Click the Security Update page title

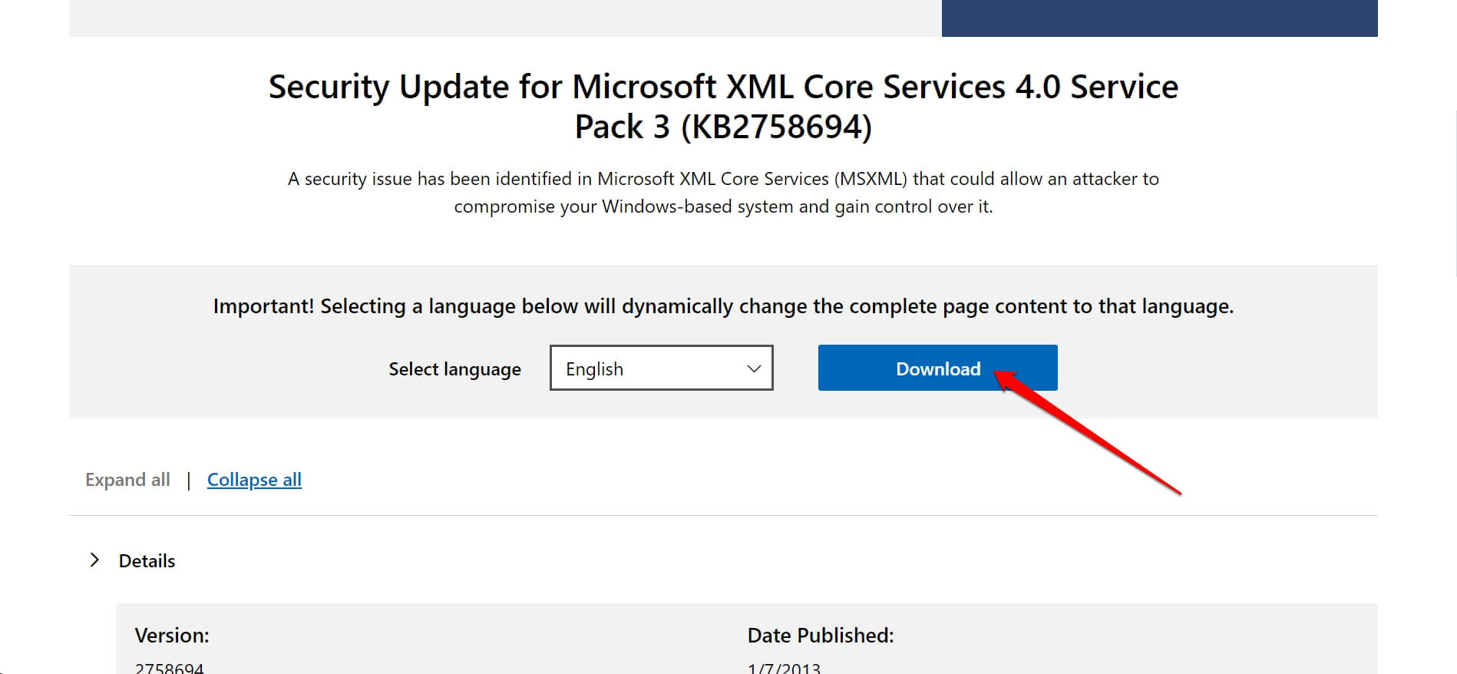pos(722,87)
